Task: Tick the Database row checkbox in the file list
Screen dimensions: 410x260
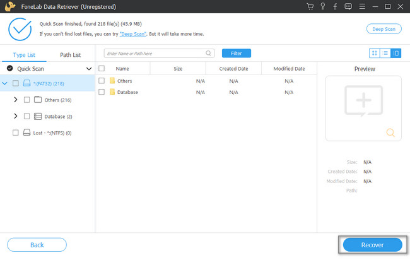Action: coord(102,92)
